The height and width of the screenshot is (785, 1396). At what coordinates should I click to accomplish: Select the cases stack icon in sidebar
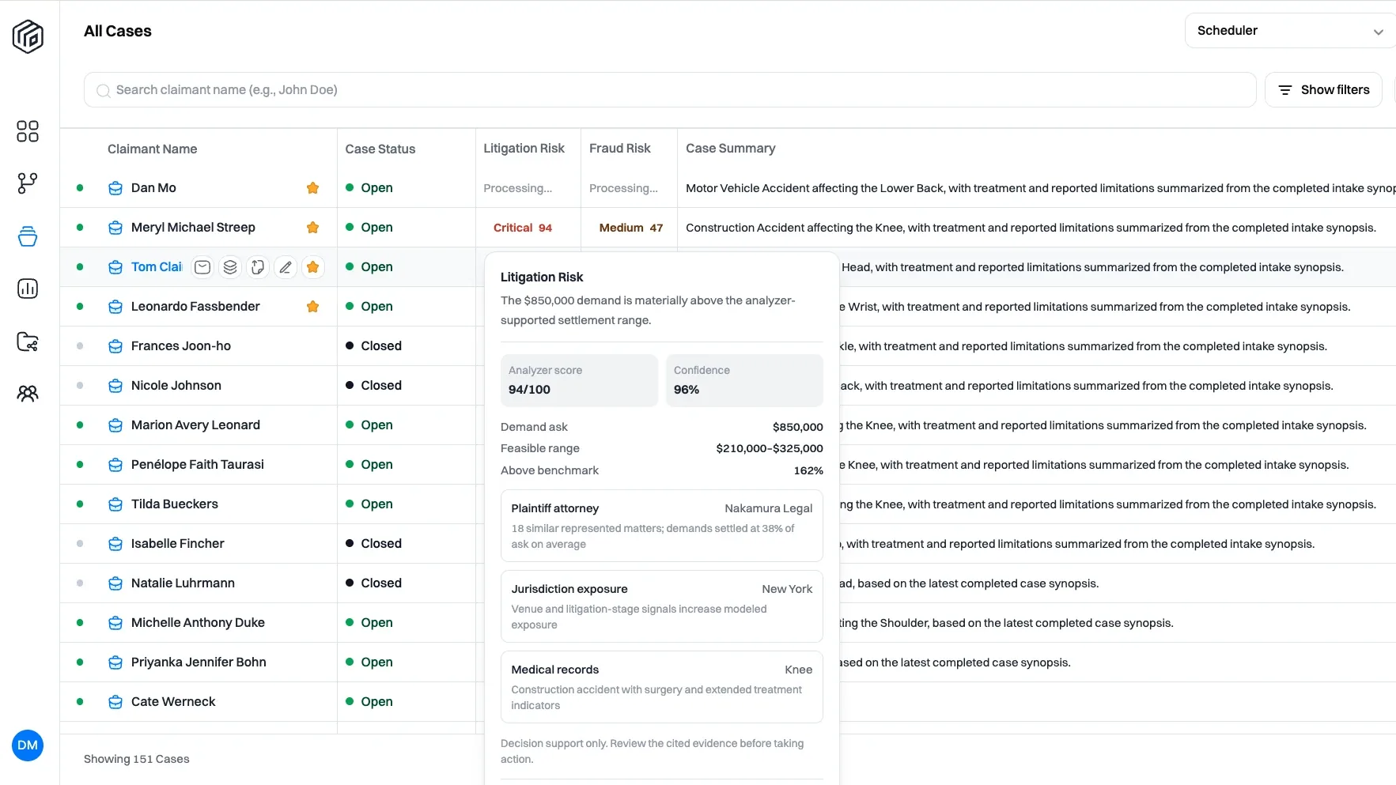pyautogui.click(x=28, y=236)
